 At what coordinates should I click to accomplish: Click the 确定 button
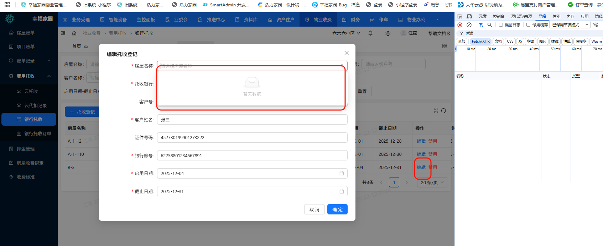point(337,209)
